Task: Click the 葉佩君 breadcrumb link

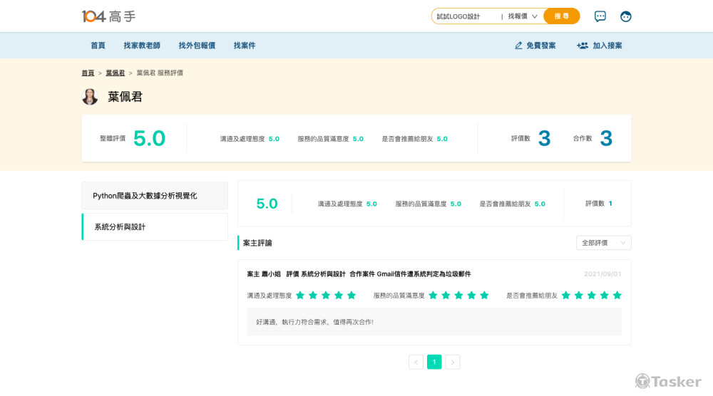Action: click(115, 73)
